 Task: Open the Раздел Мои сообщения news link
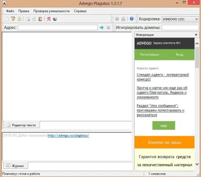tap(160, 110)
